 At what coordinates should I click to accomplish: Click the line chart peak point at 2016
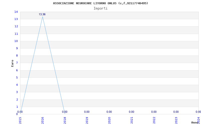point(42,16)
